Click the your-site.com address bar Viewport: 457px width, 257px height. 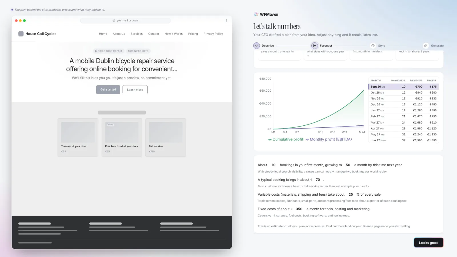pos(125,21)
